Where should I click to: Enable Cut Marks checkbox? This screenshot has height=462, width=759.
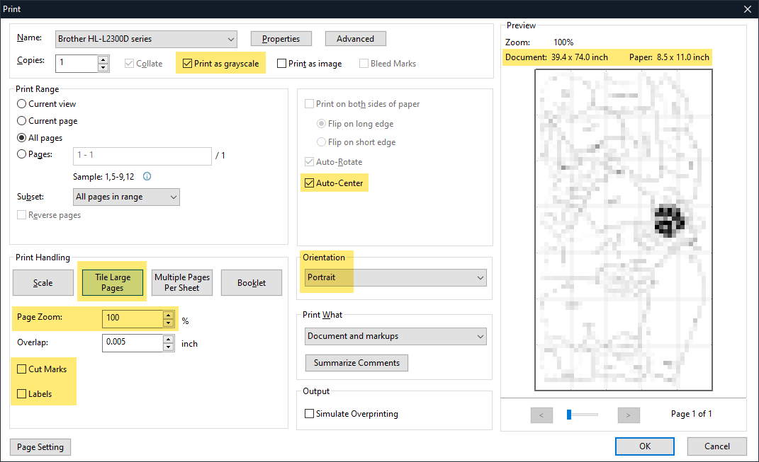21,369
